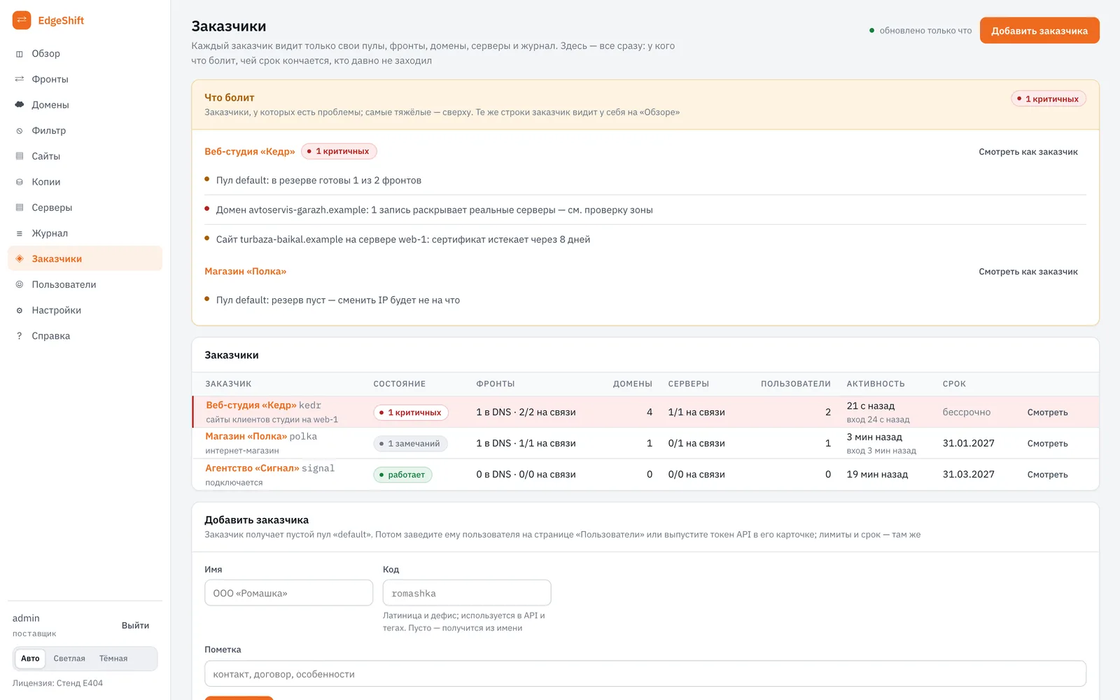This screenshot has height=700, width=1120.
Task: Click Смотреть in the Агентство «Сигнал» row
Action: (x=1047, y=475)
